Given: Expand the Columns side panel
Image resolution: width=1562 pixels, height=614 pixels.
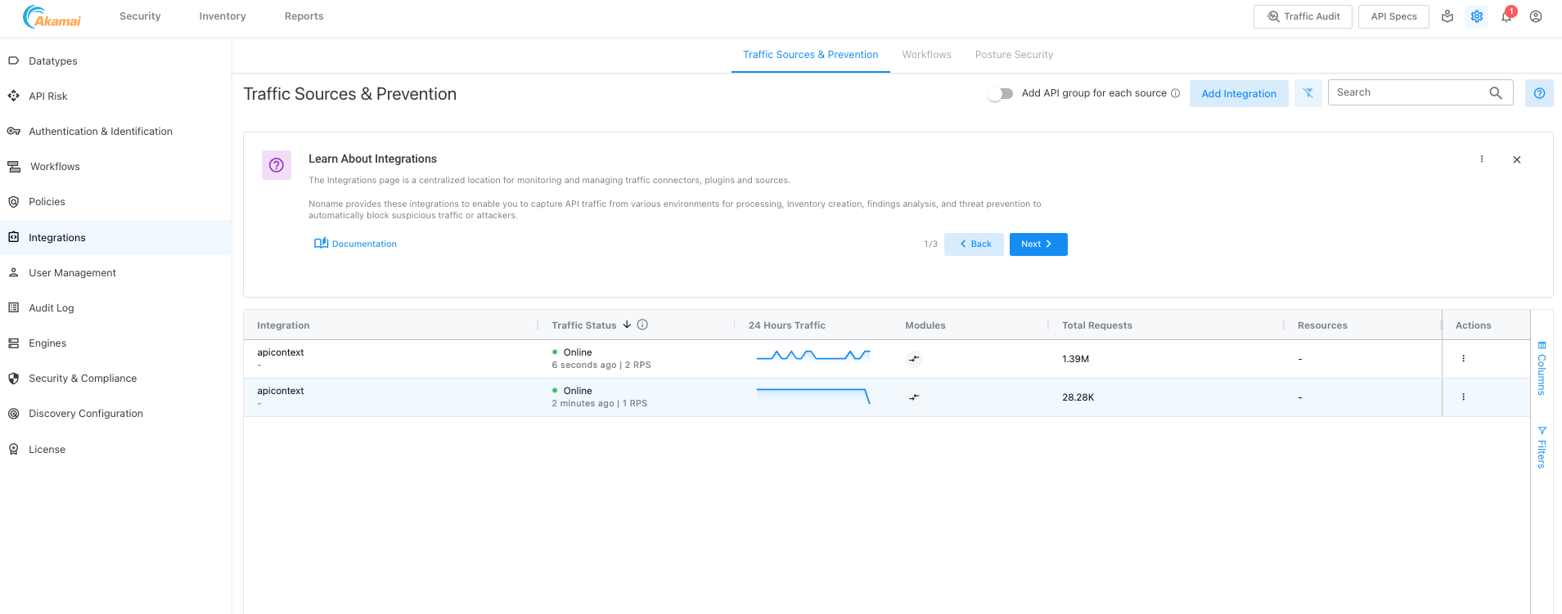Looking at the screenshot, I should click(1542, 368).
